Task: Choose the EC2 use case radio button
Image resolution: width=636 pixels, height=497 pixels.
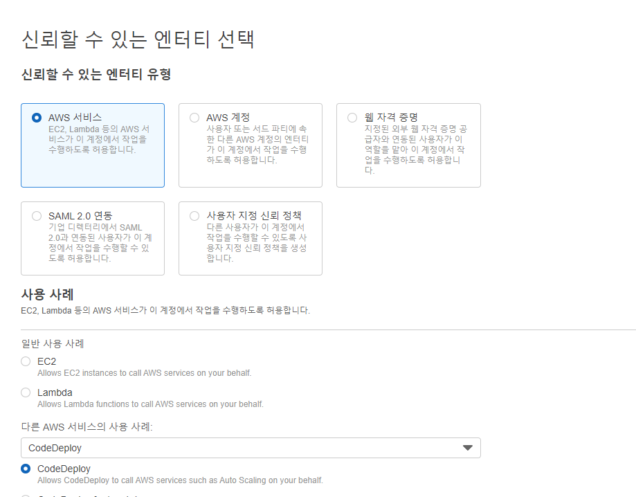Action: [26, 361]
